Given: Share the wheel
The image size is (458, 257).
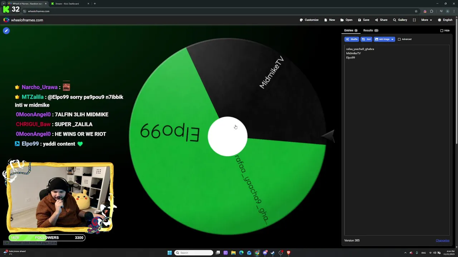Looking at the screenshot, I should [x=381, y=20].
